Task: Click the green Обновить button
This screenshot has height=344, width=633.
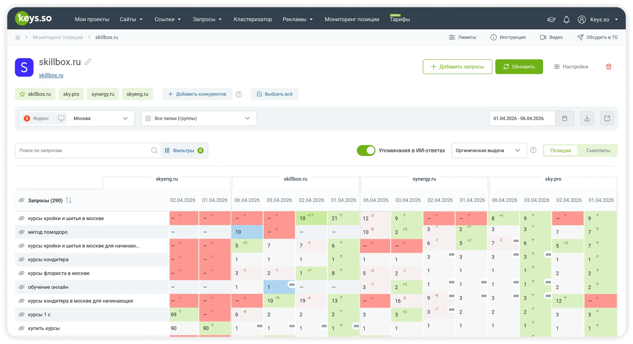Action: click(519, 67)
